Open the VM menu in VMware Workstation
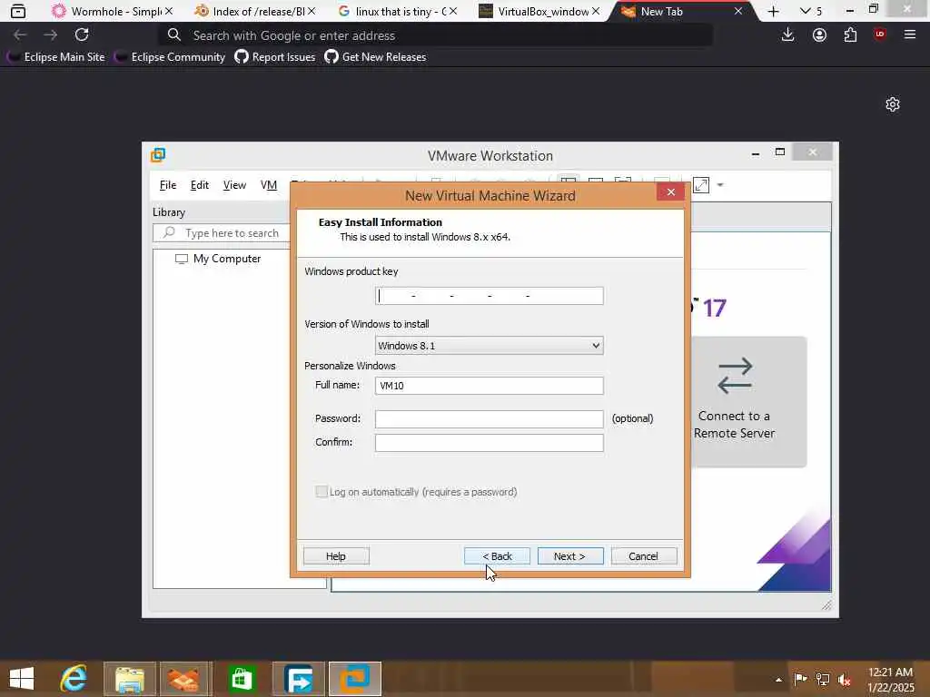 coord(269,185)
